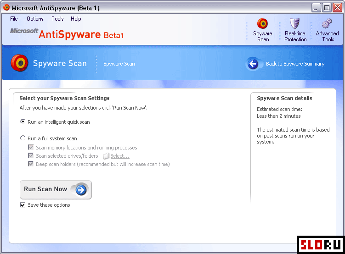Screen dimensions: 345x254
Task: Click the folder icon beside Select link
Action: (106, 156)
